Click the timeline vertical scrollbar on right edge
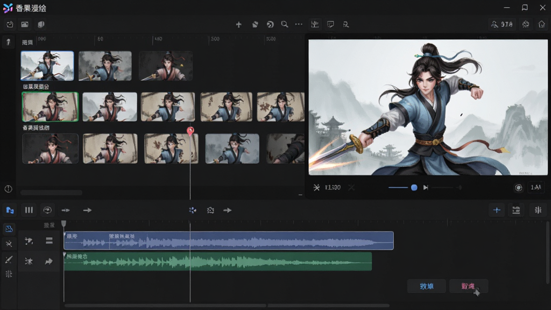 pos(548,252)
